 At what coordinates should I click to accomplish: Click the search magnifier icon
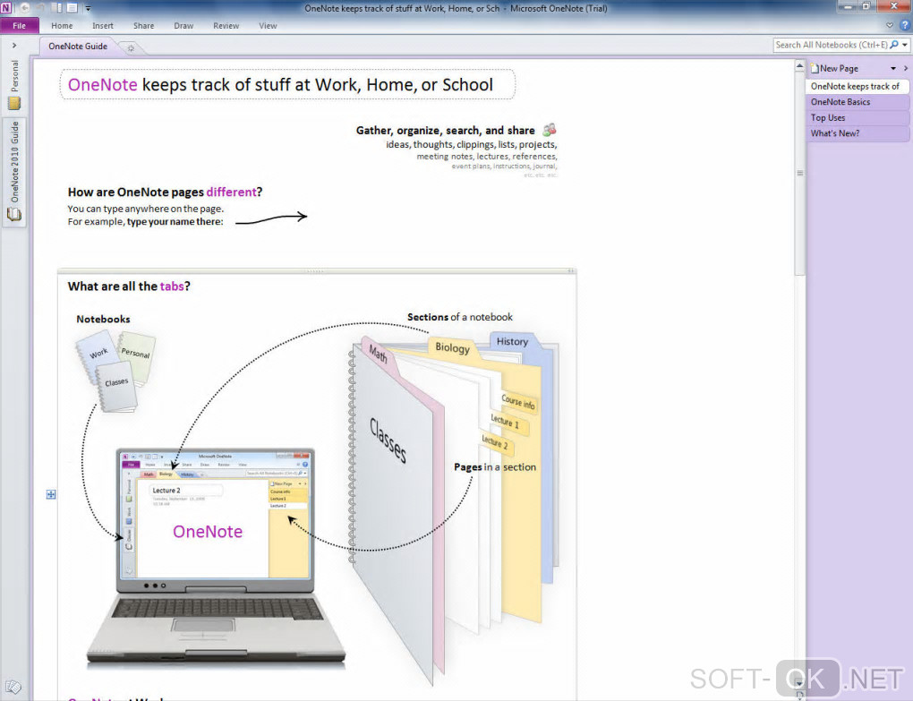pos(894,44)
